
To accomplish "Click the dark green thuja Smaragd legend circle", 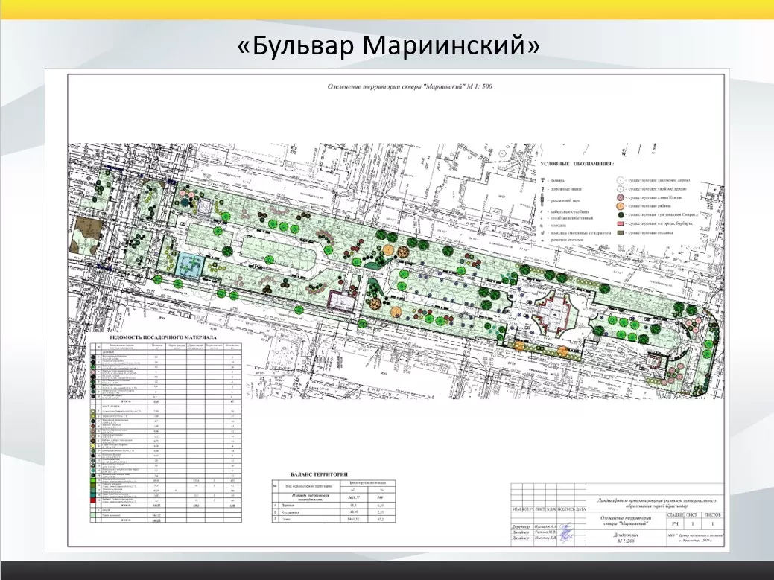I will [619, 215].
